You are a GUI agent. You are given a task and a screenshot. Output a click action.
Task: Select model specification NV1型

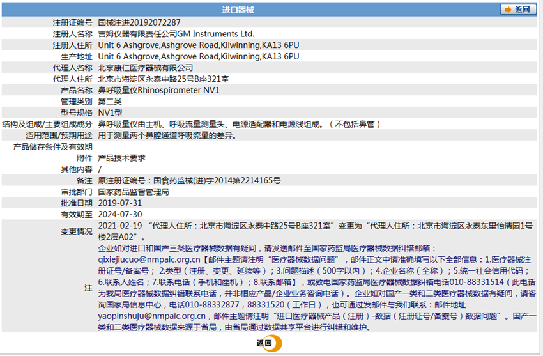pos(110,113)
